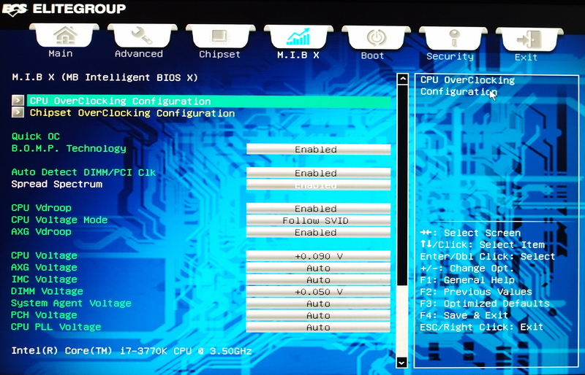Change CPU Voltage +0.090 V value
This screenshot has height=375, width=585.
pyautogui.click(x=318, y=256)
